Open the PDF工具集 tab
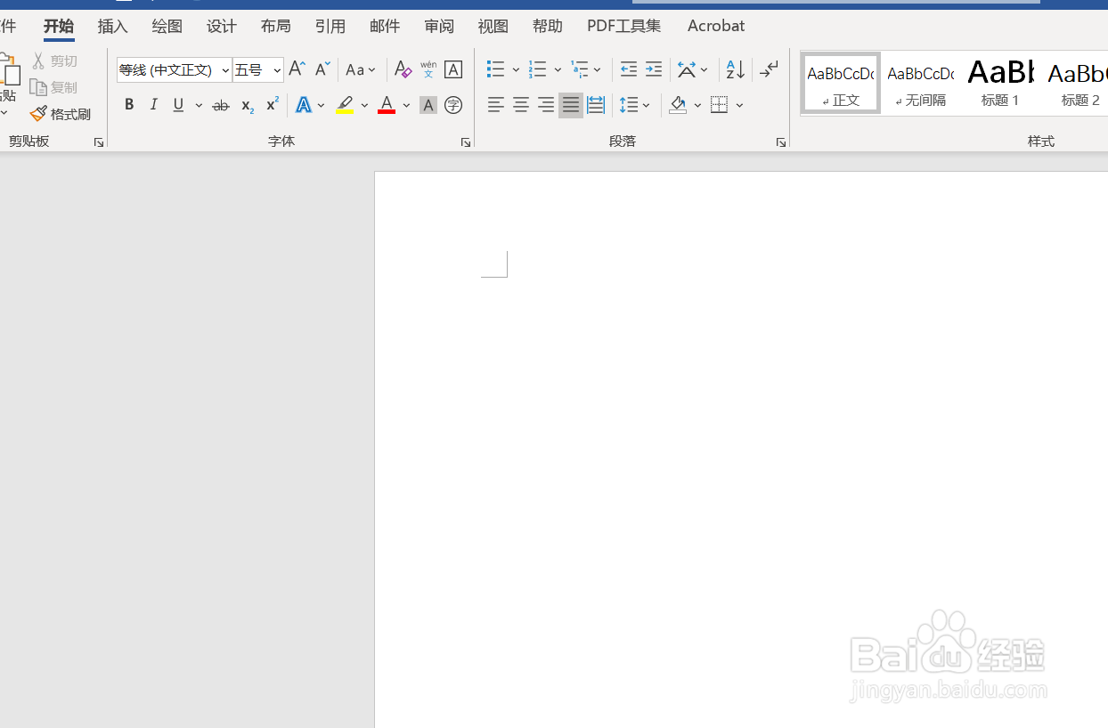Image resolution: width=1108 pixels, height=728 pixels. (624, 26)
